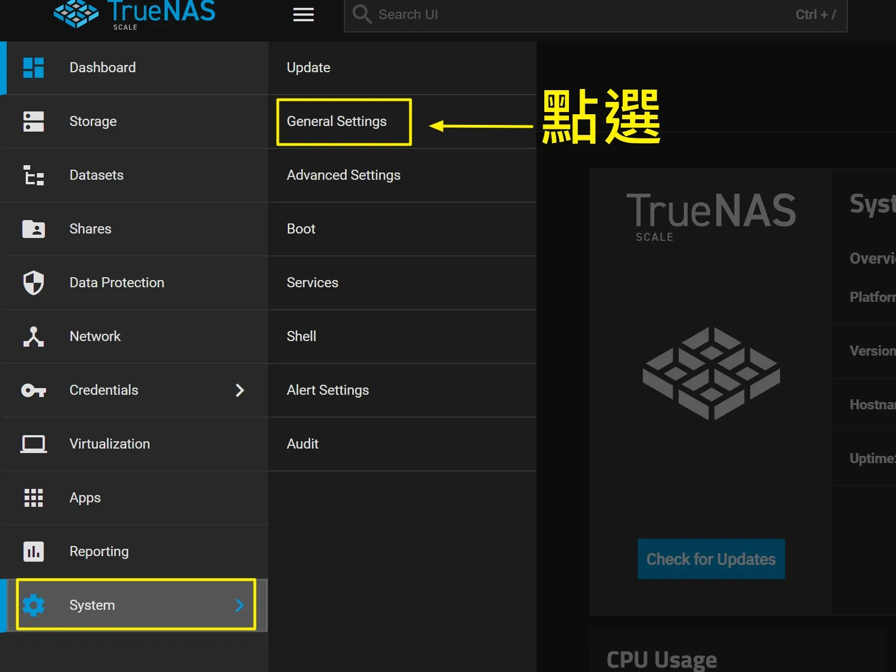This screenshot has width=896, height=672.
Task: Open the Shell page
Action: tap(403, 337)
